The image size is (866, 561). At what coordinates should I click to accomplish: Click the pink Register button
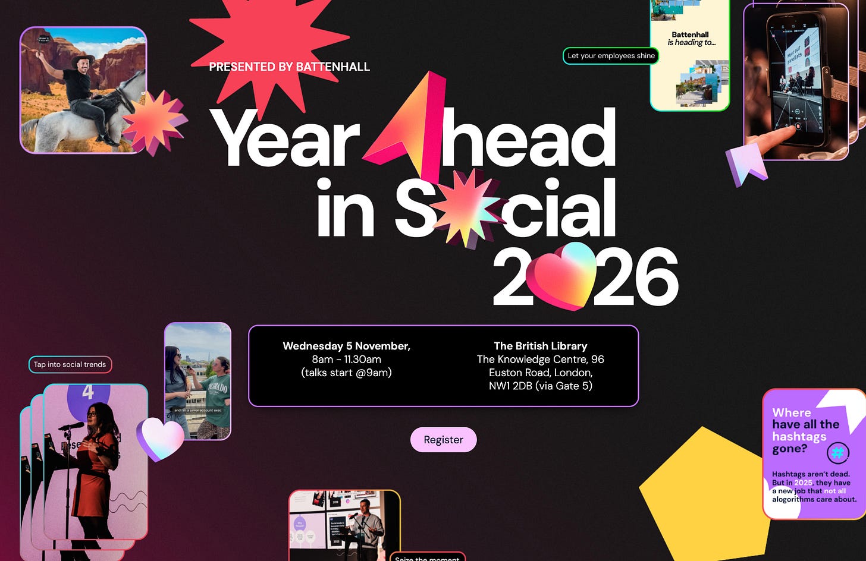[443, 440]
